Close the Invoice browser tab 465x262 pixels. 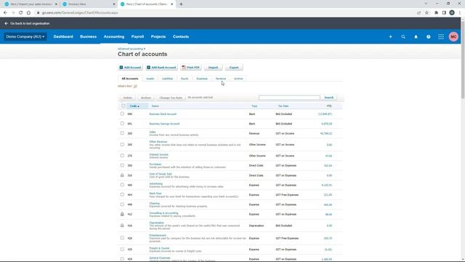[x=114, y=4]
